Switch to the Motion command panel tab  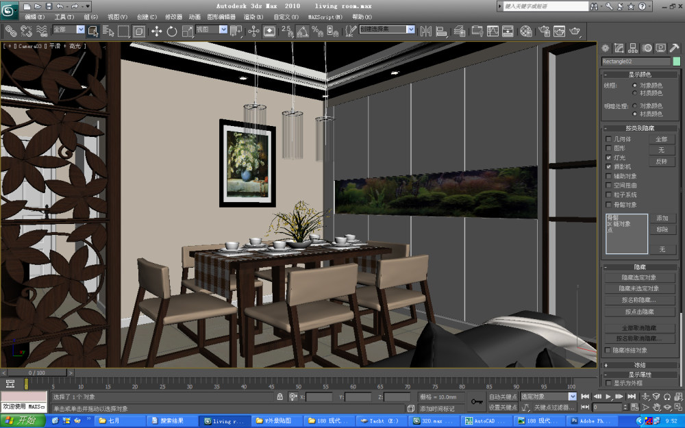647,48
